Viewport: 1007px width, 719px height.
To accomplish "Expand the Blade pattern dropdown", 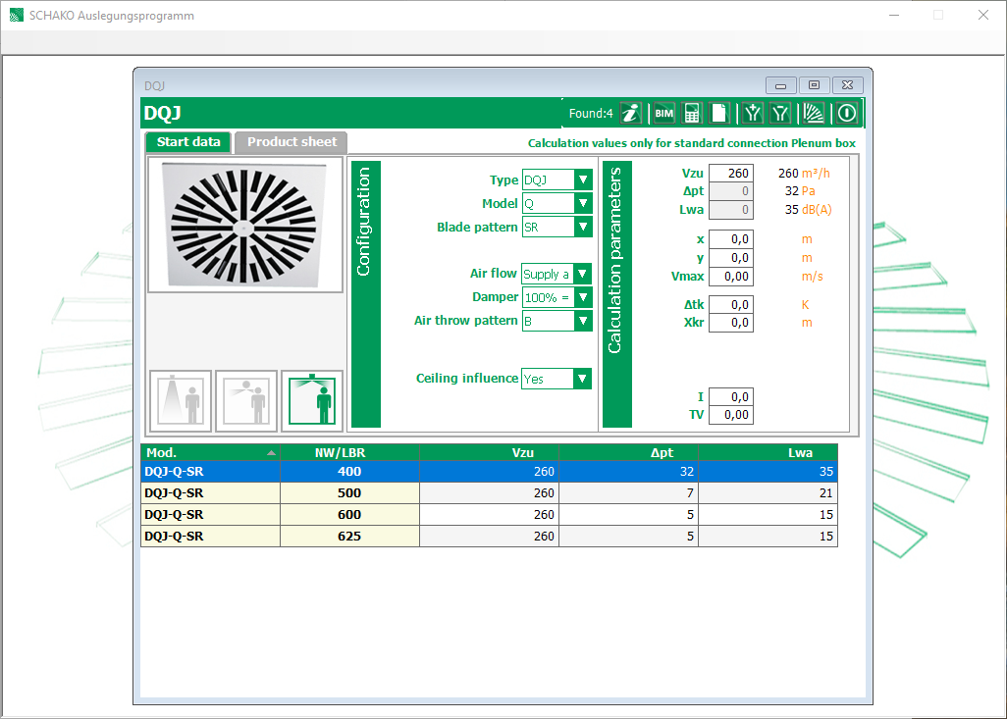I will click(582, 227).
